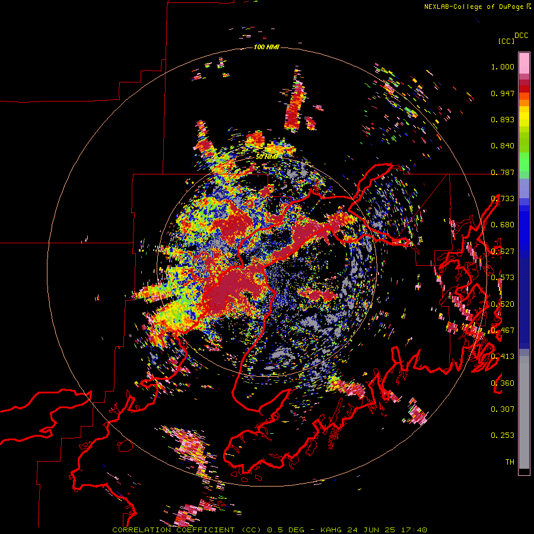Pick the large gray color bar segment
This screenshot has height=534, width=534.
524,412
